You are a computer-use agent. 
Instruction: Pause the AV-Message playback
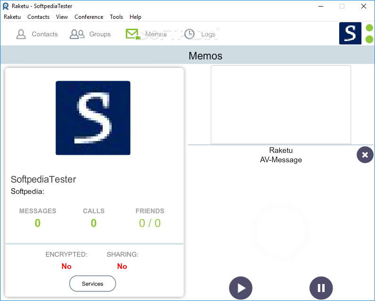coord(321,288)
